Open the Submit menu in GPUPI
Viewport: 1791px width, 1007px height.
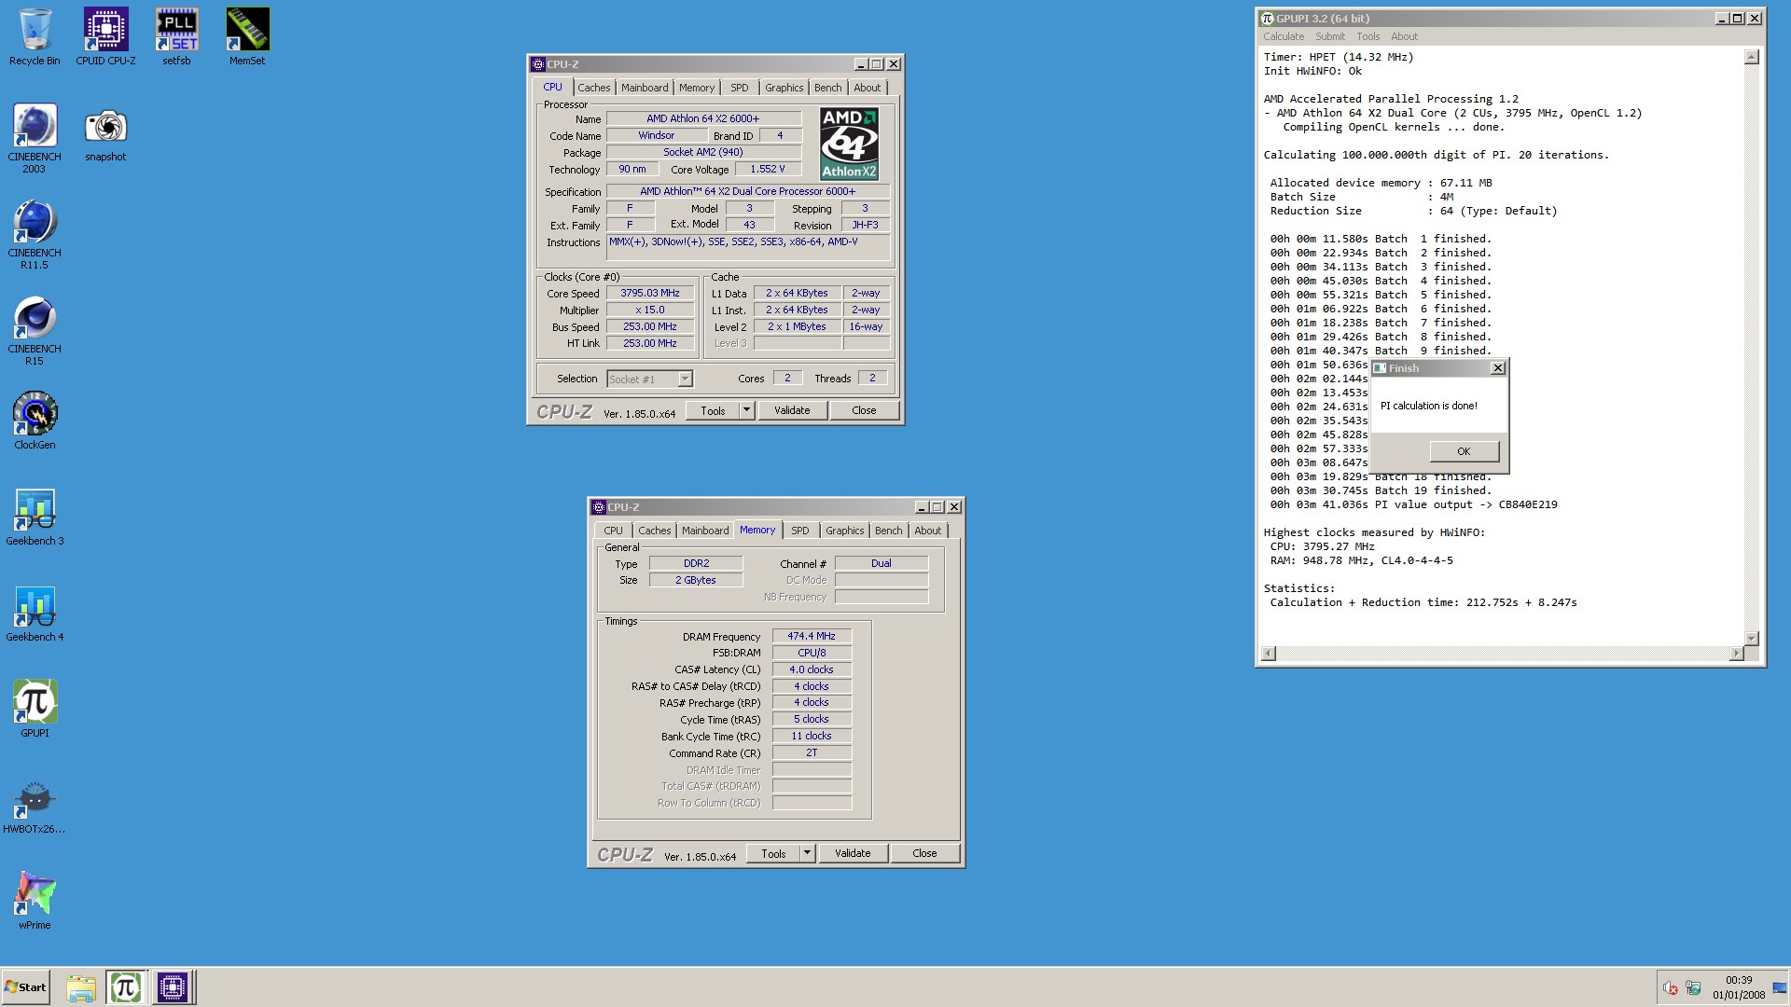click(x=1330, y=36)
